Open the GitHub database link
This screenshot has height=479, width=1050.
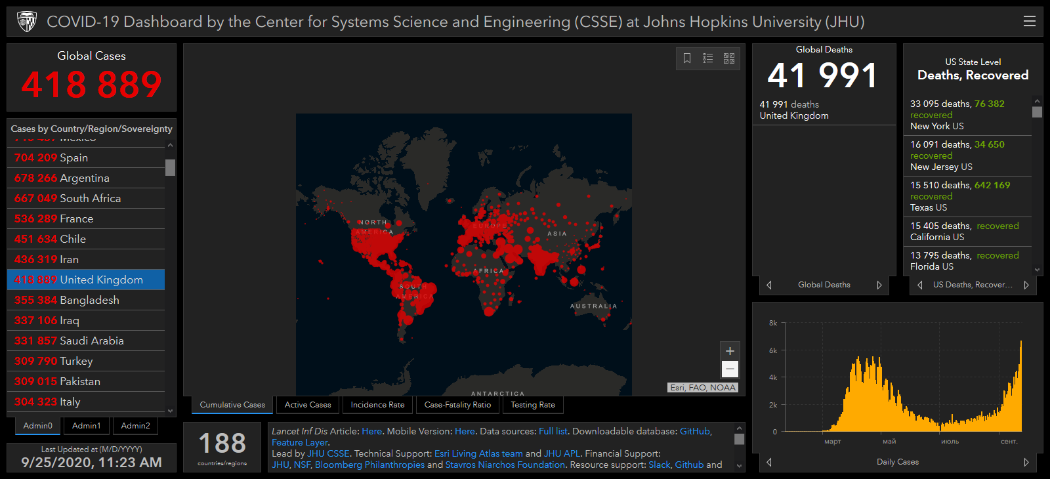click(694, 431)
